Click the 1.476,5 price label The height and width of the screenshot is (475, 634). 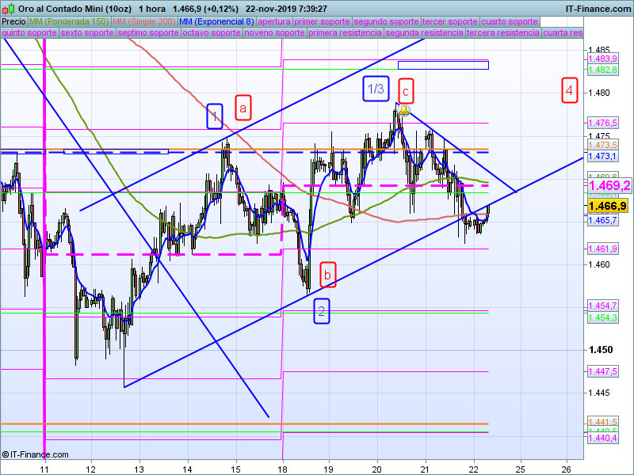tap(602, 123)
